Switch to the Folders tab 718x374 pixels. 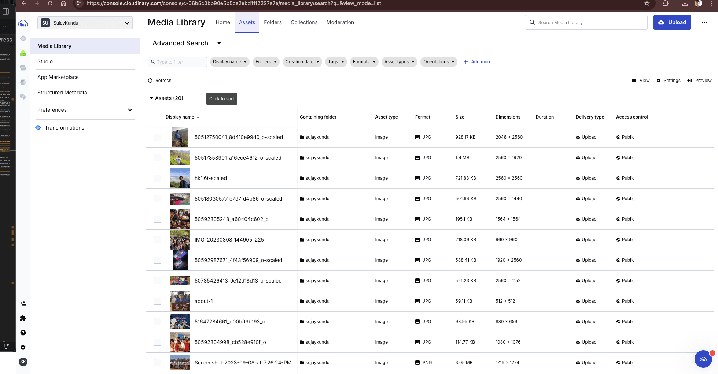pyautogui.click(x=273, y=22)
